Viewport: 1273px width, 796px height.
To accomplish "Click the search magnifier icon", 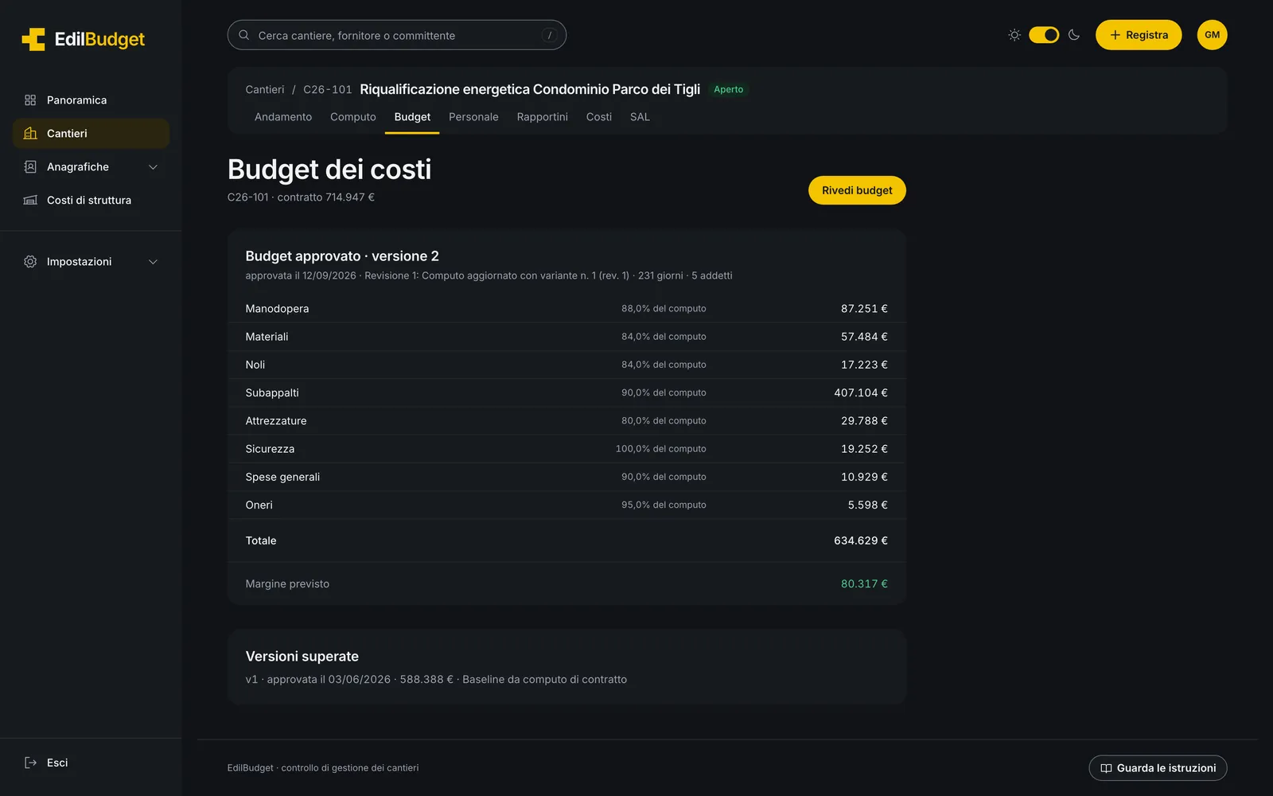I will point(244,35).
